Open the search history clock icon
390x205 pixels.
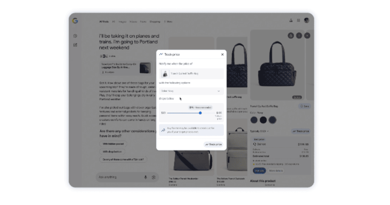[x=75, y=36]
